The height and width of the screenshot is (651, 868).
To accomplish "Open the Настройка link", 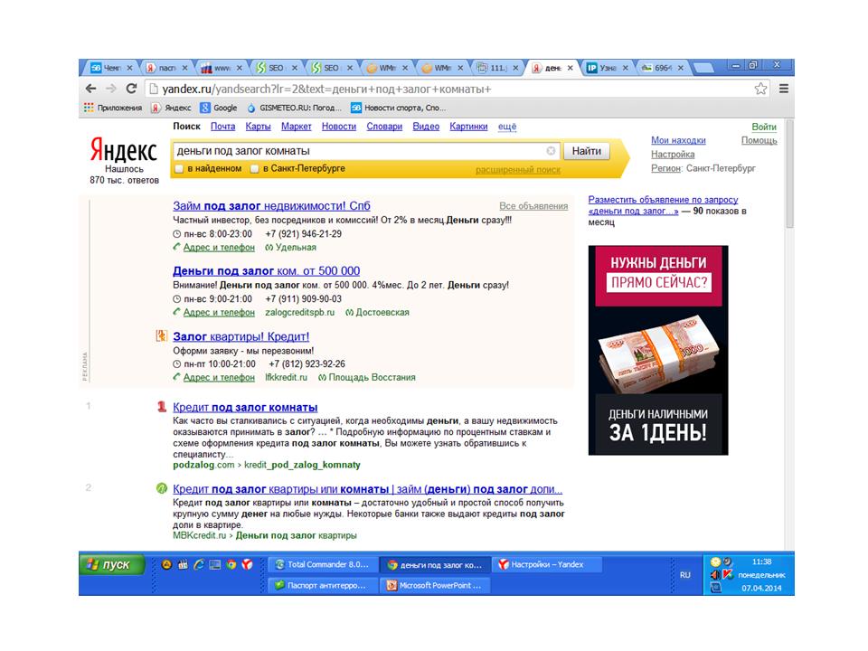I will pos(673,154).
